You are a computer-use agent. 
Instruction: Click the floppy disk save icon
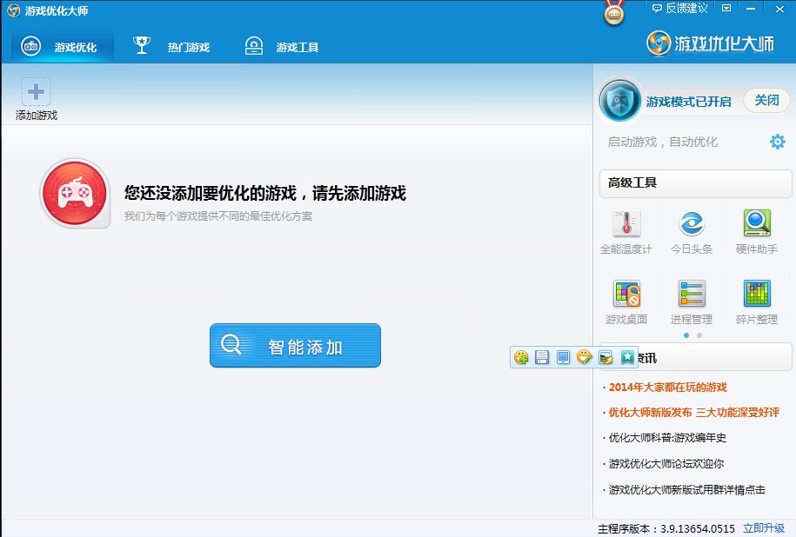coord(542,356)
